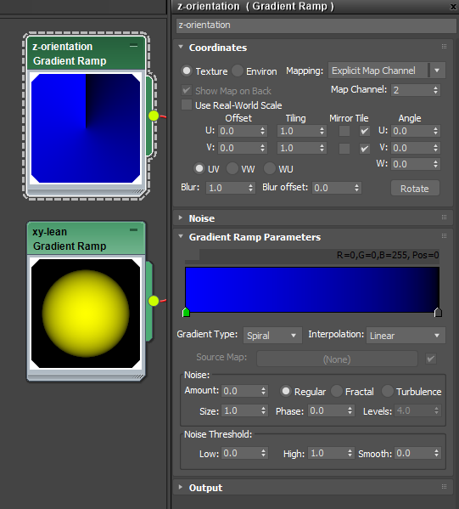
Task: Enable the V Mirror checkbox
Action: [344, 149]
